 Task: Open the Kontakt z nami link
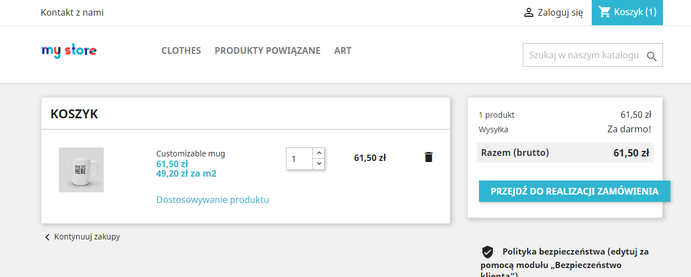click(x=72, y=12)
